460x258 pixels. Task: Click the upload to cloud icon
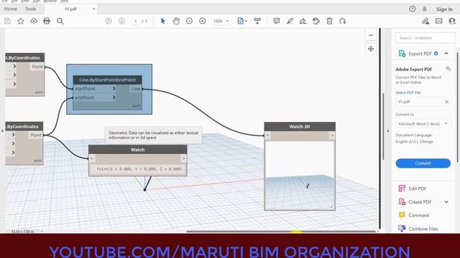(x=34, y=21)
